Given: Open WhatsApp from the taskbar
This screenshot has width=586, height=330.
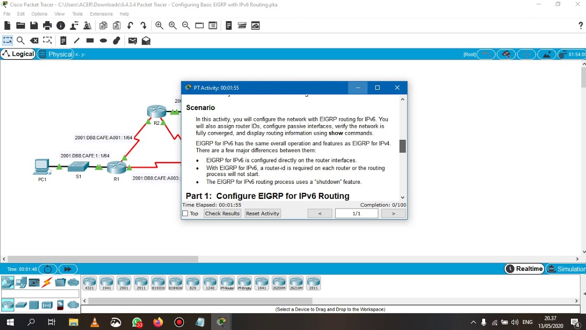Looking at the screenshot, I should pyautogui.click(x=137, y=322).
